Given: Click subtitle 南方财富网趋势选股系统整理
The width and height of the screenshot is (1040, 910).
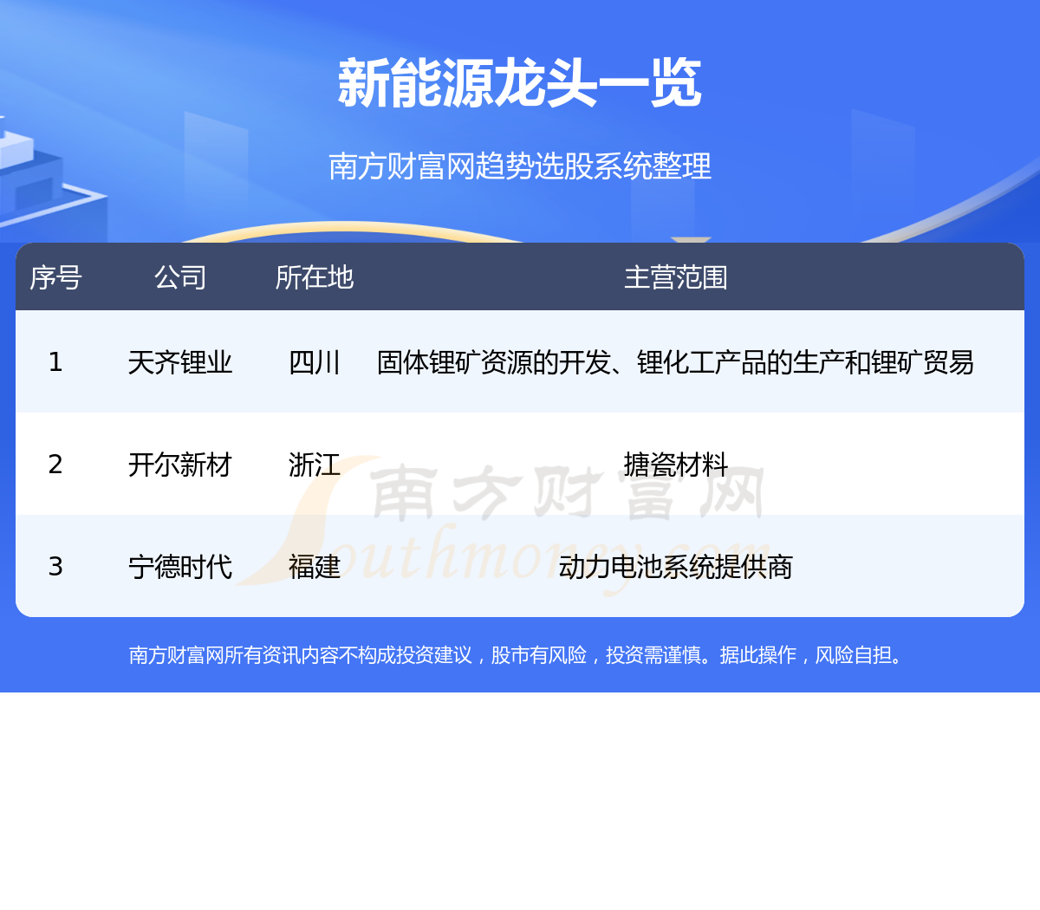Looking at the screenshot, I should coord(520,166).
